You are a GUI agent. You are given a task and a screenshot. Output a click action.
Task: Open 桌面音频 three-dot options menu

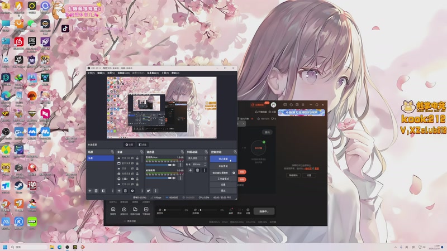click(x=180, y=178)
